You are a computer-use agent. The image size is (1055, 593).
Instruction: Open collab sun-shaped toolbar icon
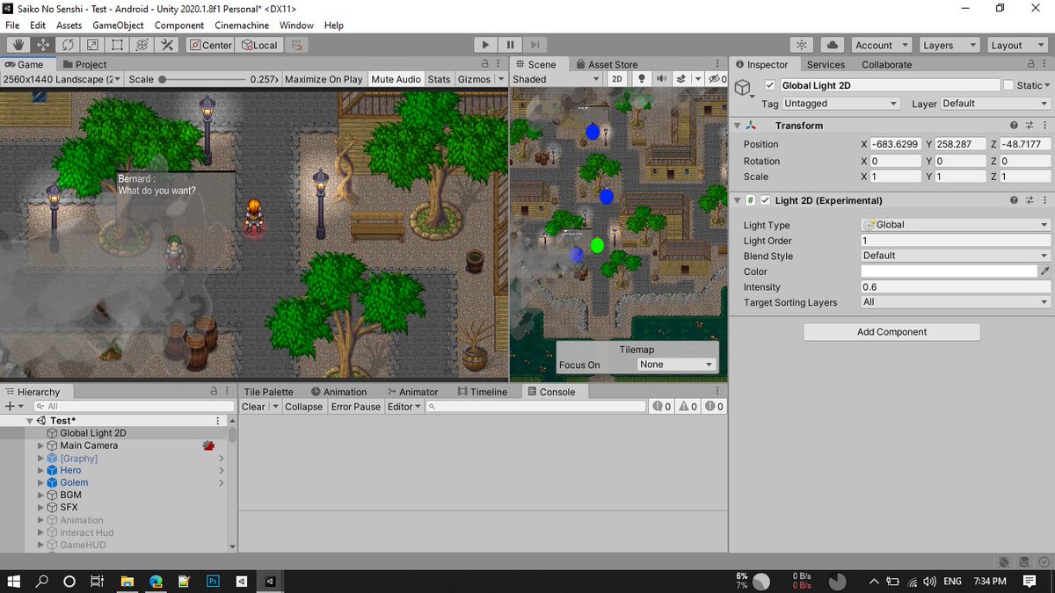coord(801,45)
